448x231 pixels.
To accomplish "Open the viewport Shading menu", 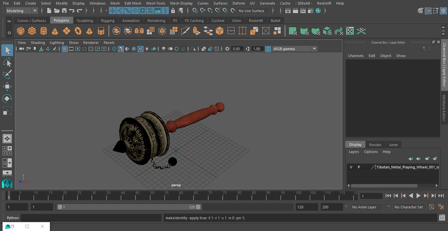I will pos(38,43).
